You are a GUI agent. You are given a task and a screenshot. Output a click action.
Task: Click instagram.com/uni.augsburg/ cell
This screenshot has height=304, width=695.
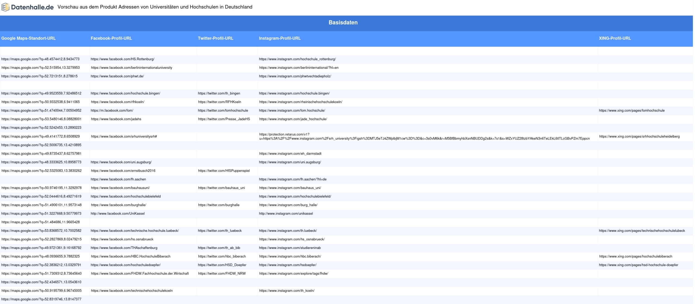(x=290, y=162)
